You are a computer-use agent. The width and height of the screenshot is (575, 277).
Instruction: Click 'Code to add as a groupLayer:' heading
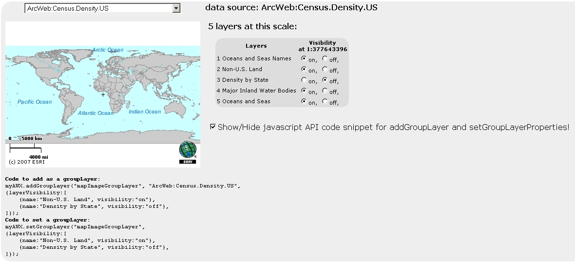tap(53, 179)
